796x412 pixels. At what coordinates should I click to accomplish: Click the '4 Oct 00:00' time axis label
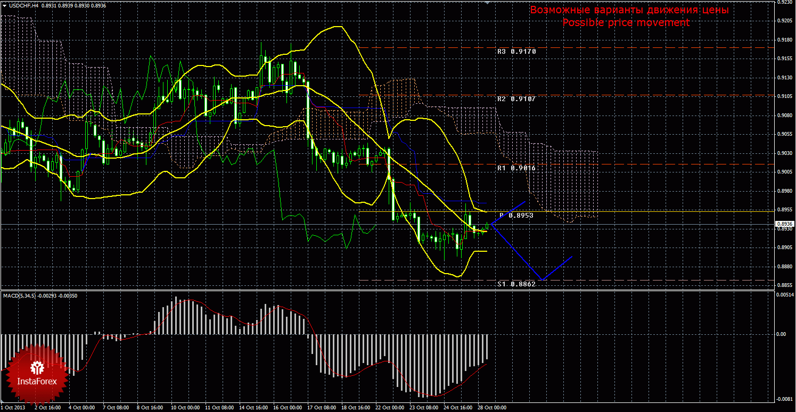click(x=83, y=408)
